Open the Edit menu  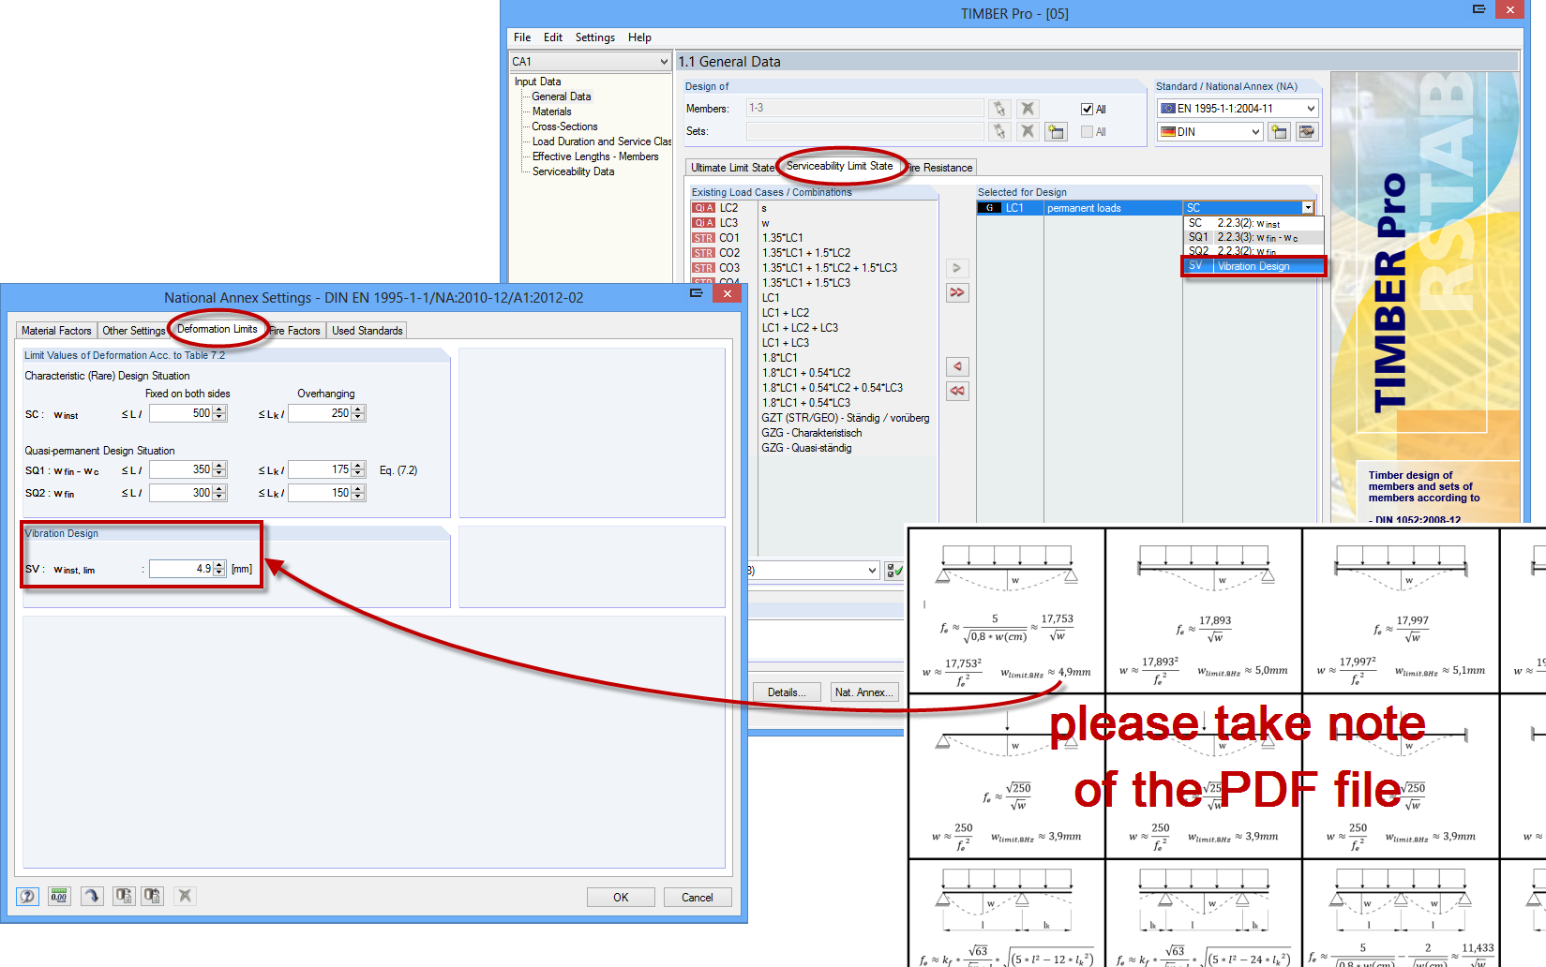[x=553, y=37]
